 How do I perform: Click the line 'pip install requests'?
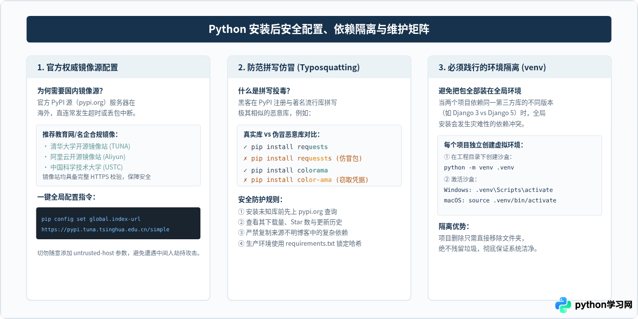point(286,147)
